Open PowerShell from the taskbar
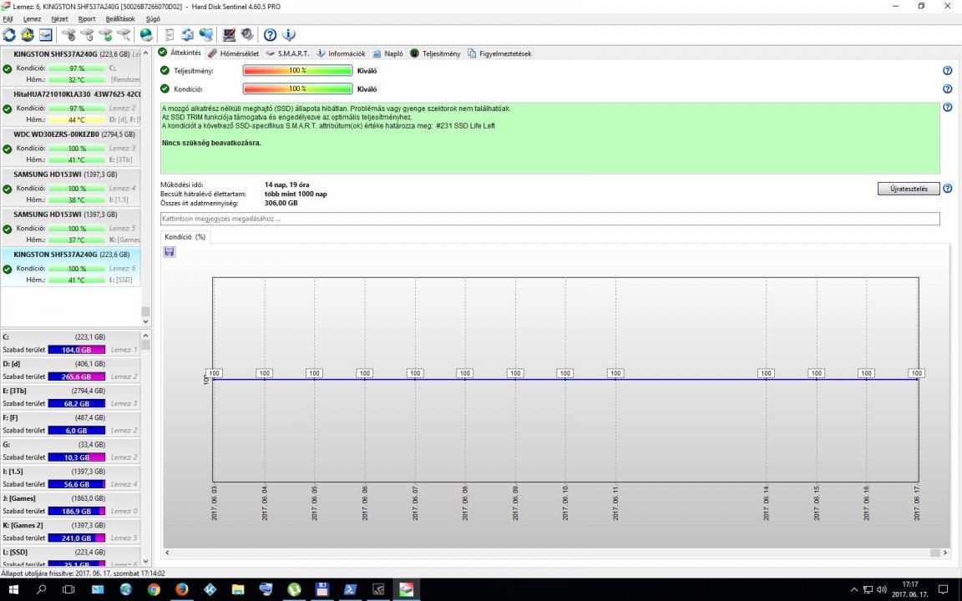Viewport: 962px width, 601px height. (351, 589)
